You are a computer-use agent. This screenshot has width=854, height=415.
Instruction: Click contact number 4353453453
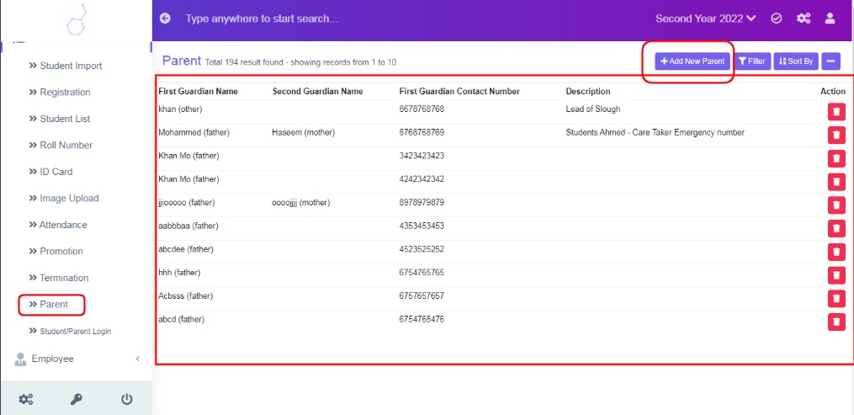(x=422, y=226)
